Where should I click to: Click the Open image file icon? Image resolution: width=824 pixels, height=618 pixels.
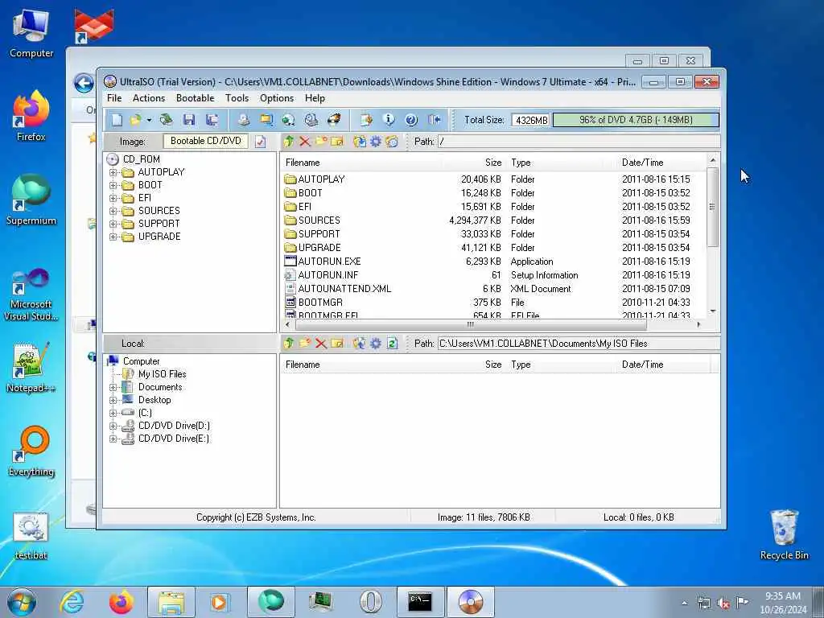tap(135, 120)
